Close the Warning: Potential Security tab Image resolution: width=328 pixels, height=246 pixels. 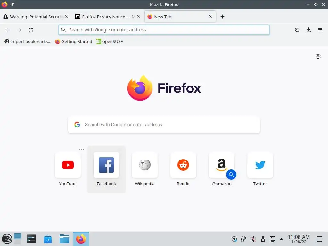click(66, 16)
